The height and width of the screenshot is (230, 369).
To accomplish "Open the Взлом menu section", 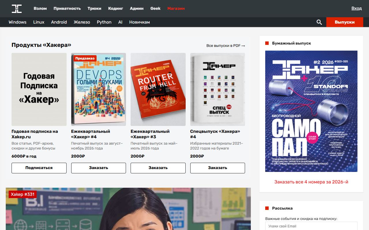I will coord(40,8).
